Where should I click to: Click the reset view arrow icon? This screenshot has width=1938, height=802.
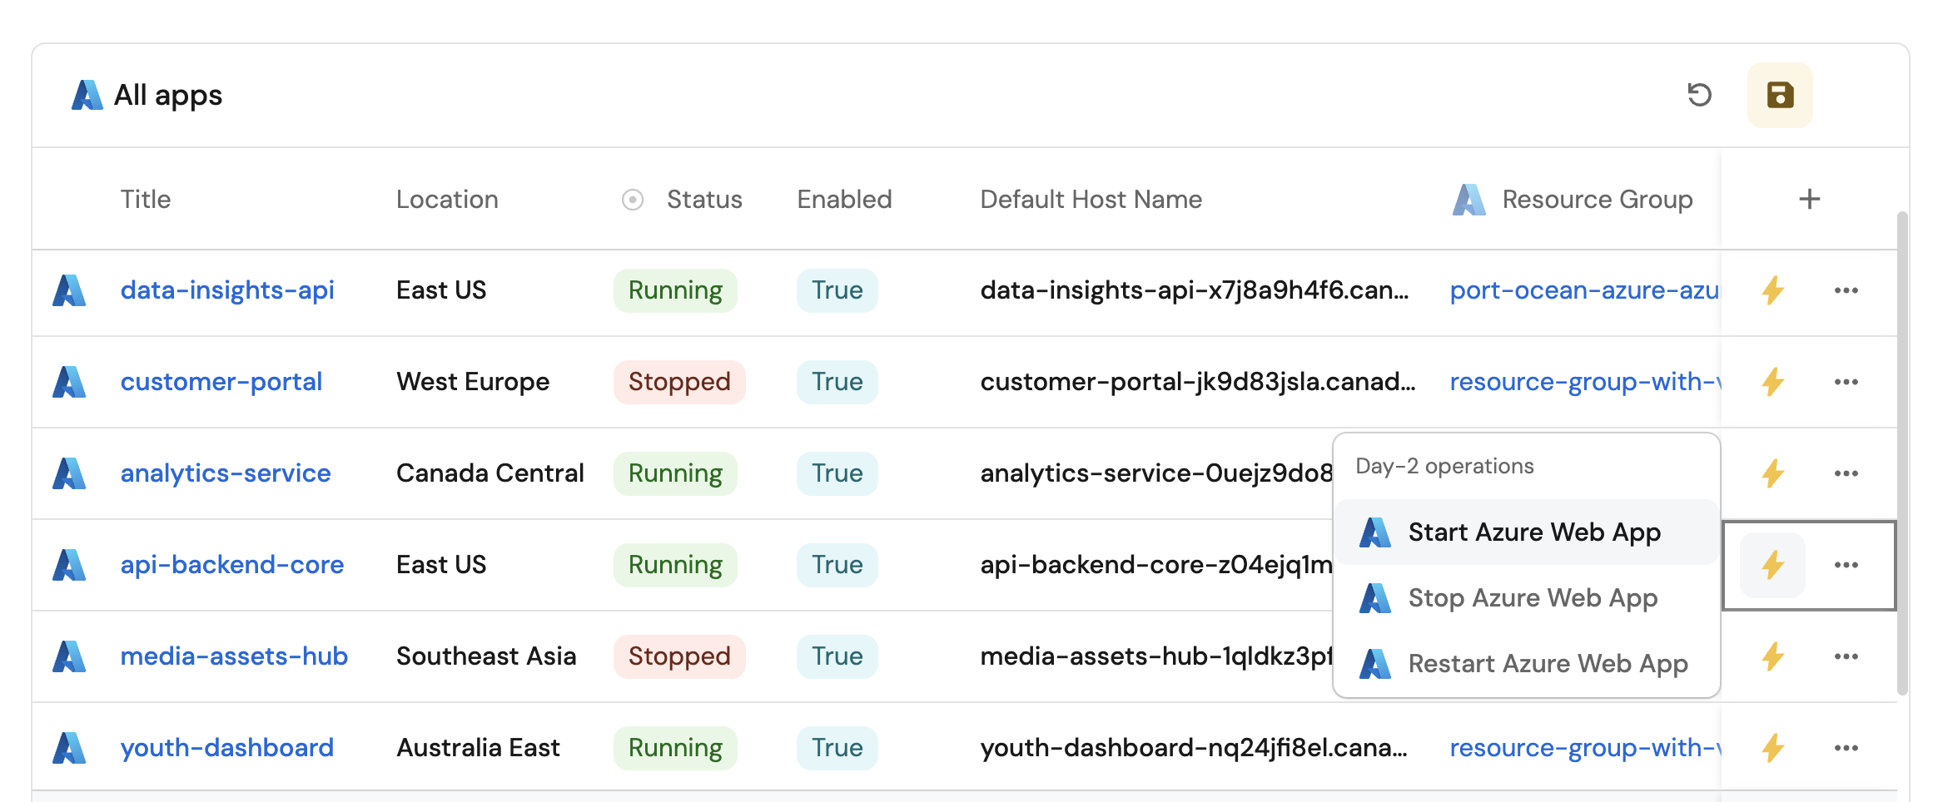tap(1699, 95)
